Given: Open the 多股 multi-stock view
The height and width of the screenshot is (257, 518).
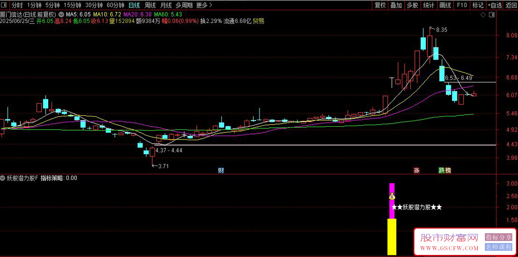Looking at the screenshot, I should pyautogui.click(x=412, y=5).
